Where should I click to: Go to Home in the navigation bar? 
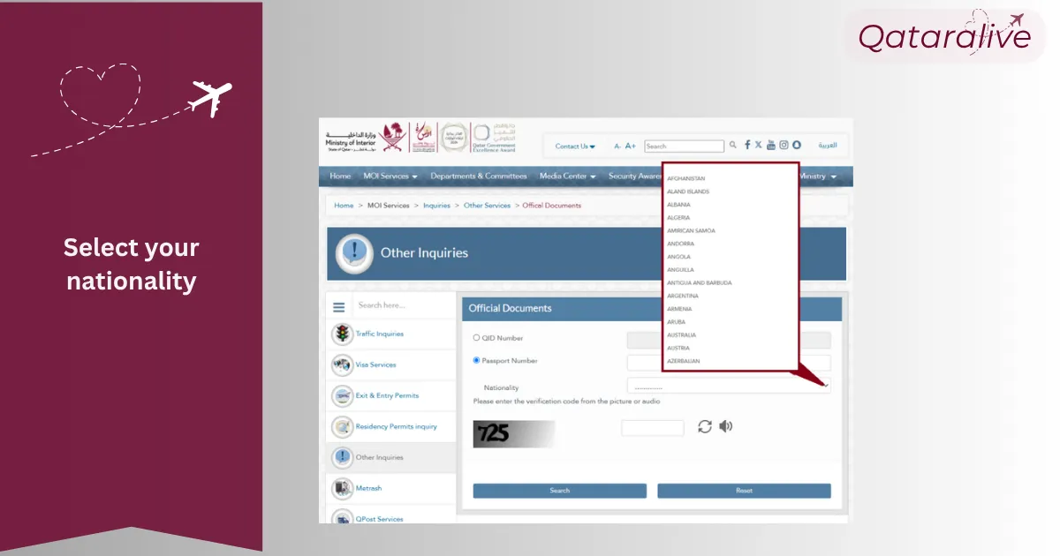340,177
